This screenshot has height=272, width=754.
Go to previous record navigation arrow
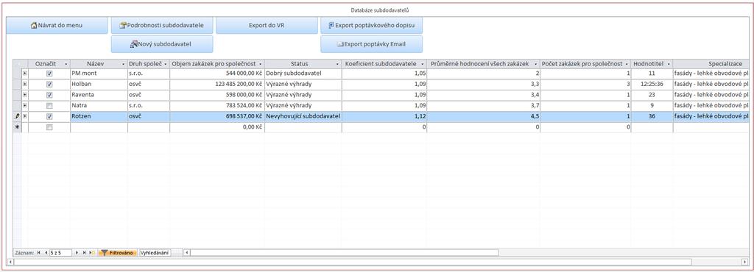[46, 252]
